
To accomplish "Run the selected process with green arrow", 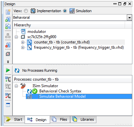I will (8, 70).
